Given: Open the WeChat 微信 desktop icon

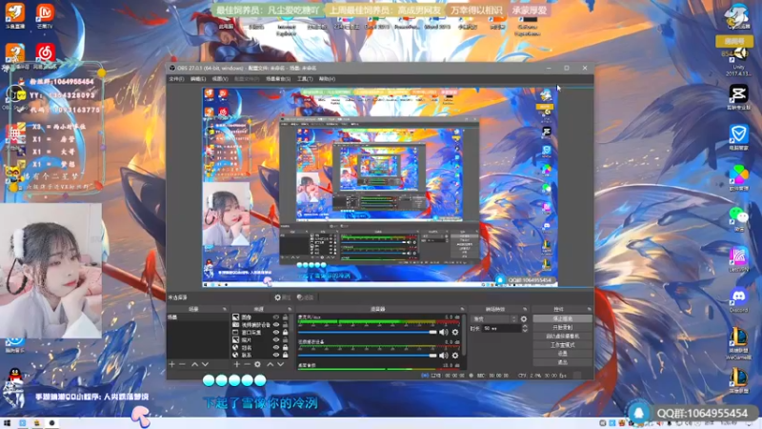Looking at the screenshot, I should coord(739,217).
